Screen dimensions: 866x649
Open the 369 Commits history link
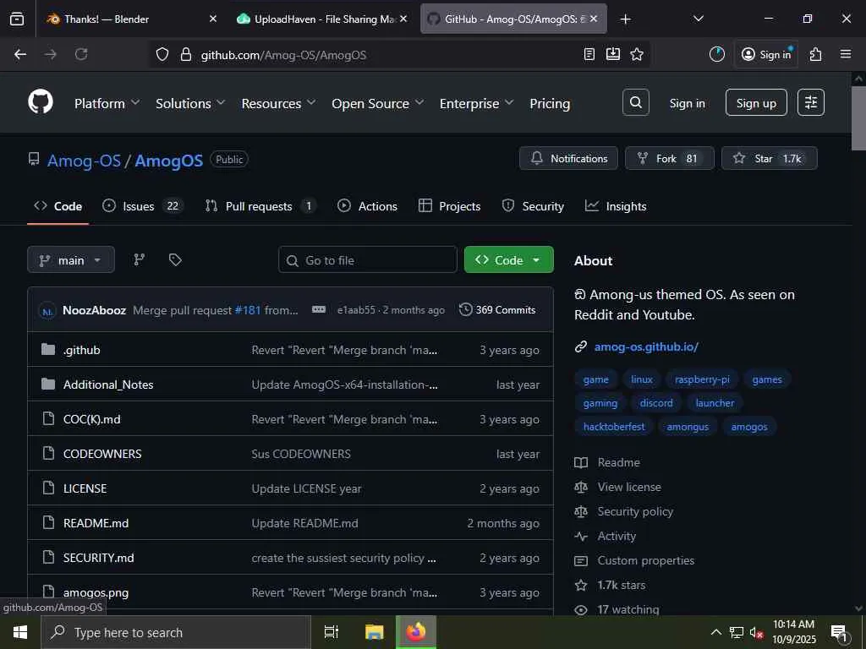497,309
